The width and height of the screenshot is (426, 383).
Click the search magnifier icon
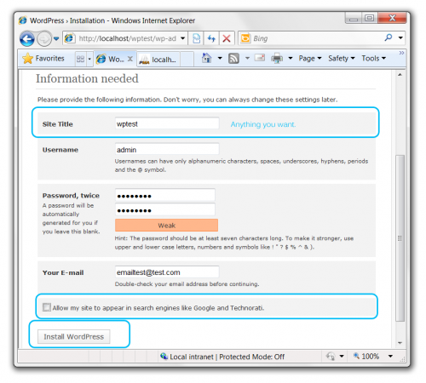389,37
